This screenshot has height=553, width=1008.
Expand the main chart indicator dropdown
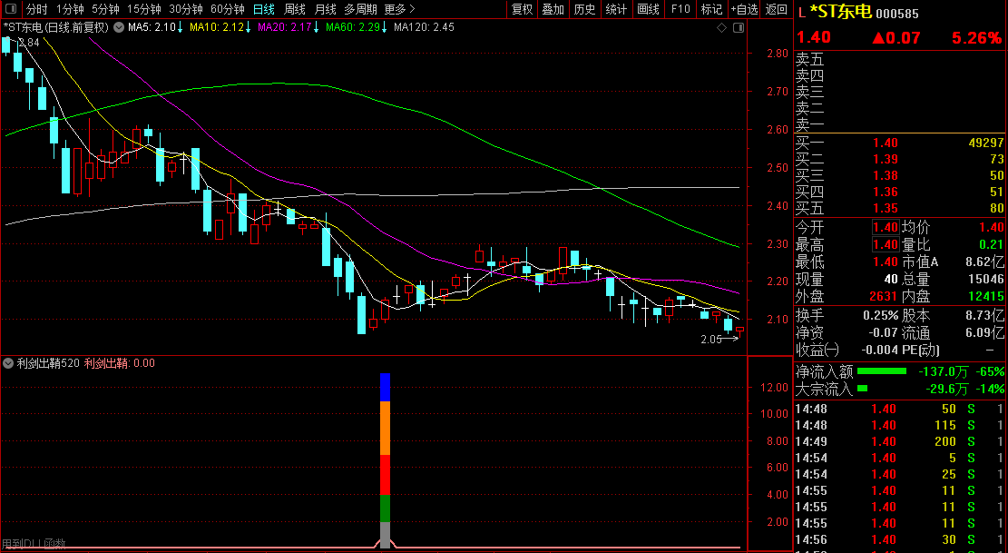pos(117,28)
